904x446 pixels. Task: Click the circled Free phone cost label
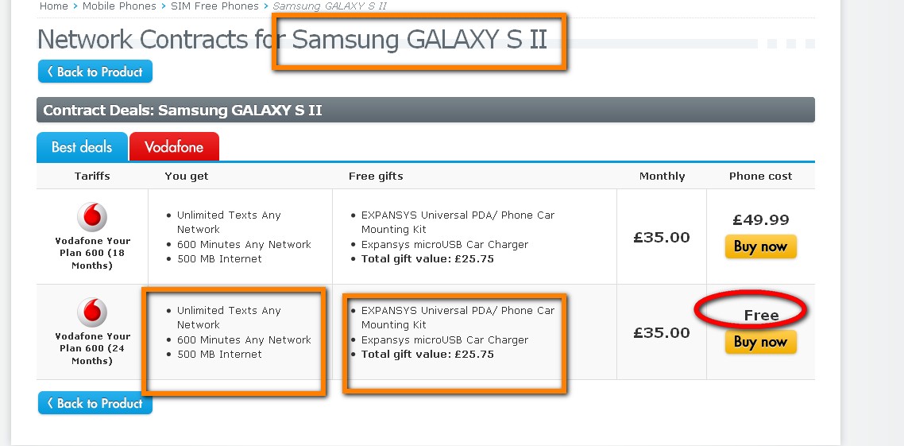click(760, 316)
